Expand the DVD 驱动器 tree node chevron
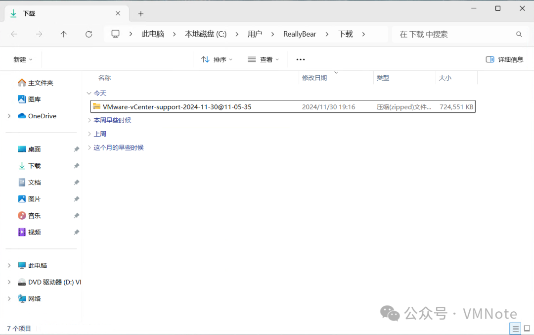Screen dimensions: 534x335 pos(9,282)
